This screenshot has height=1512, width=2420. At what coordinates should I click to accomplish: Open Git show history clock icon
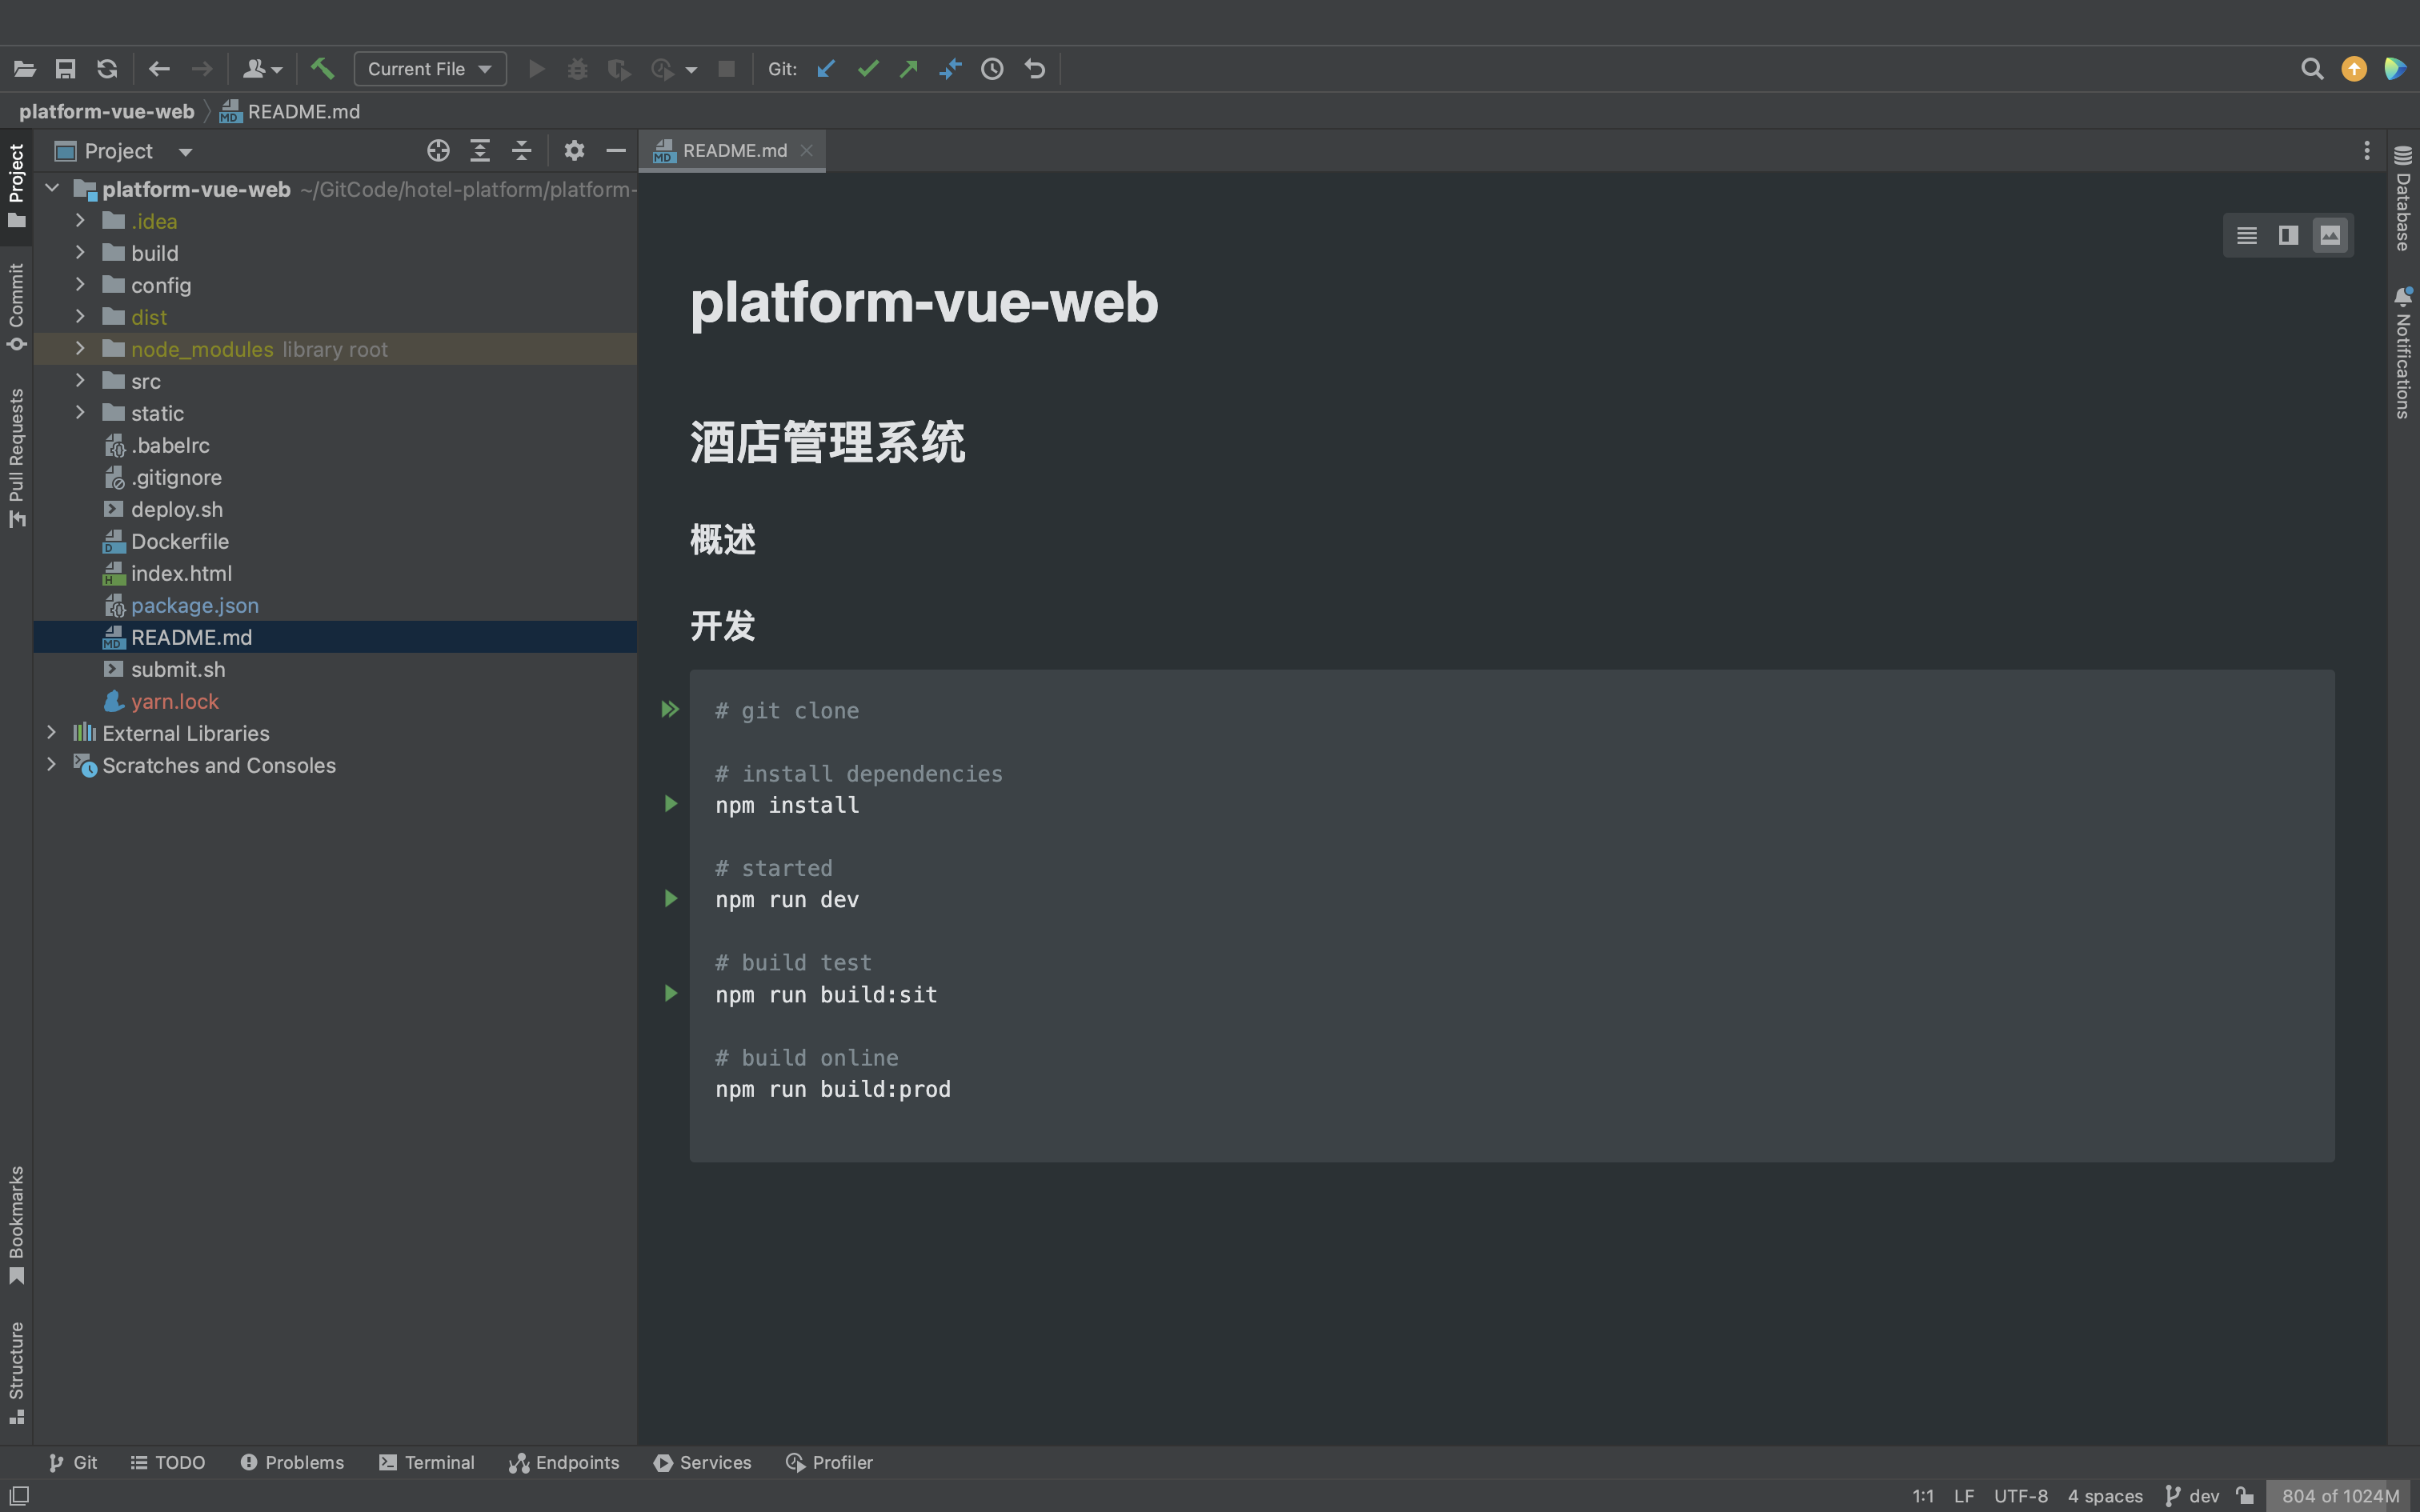[x=992, y=69]
